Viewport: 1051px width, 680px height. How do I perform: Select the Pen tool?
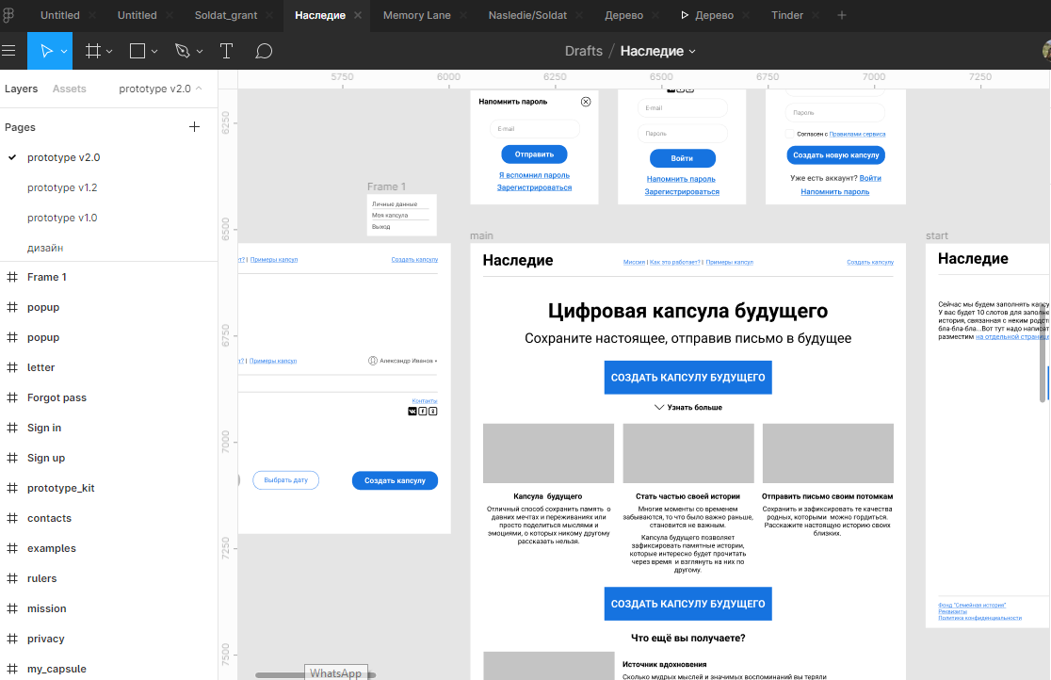(183, 51)
